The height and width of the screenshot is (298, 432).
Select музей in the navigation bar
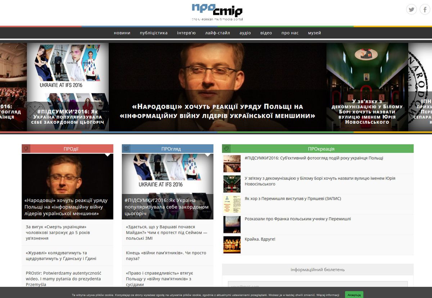click(314, 33)
